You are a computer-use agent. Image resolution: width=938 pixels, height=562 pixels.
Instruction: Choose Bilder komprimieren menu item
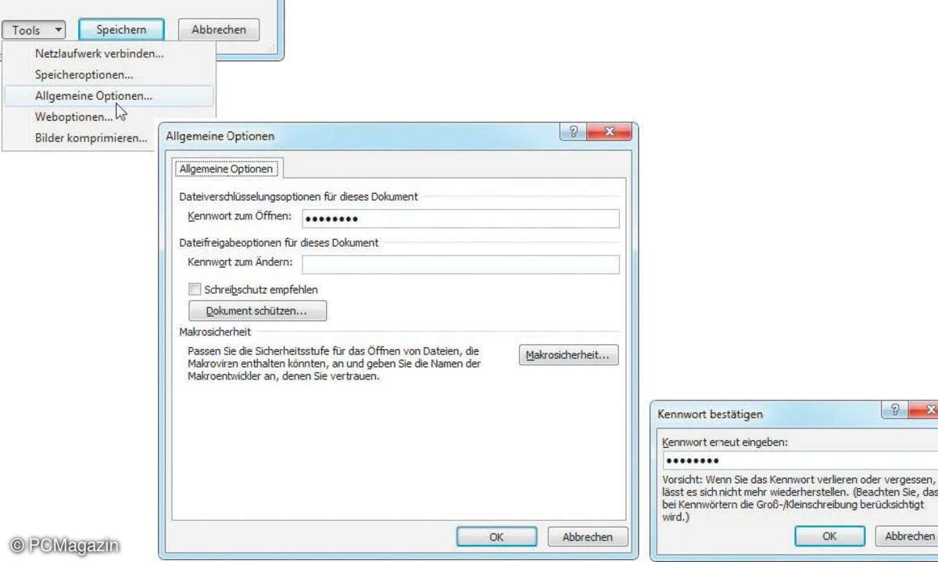tap(91, 138)
